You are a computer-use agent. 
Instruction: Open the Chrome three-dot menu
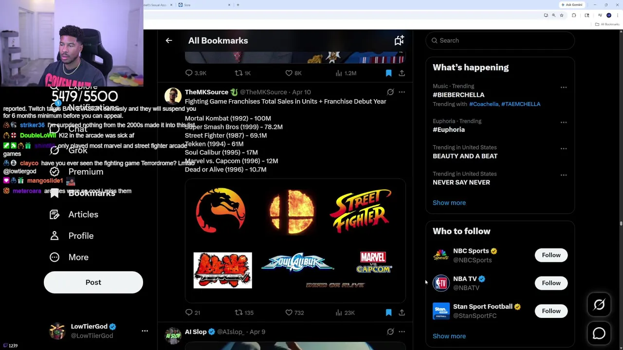coord(618,16)
